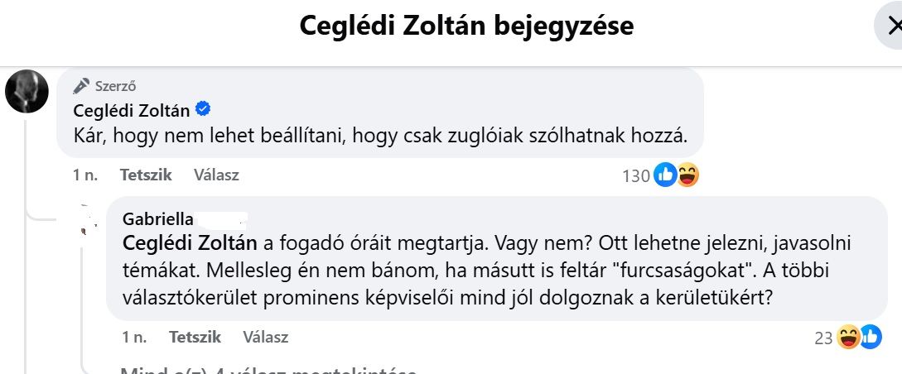902x374 pixels.
Task: Click the laughing emoji reaction beside 23
Action: click(847, 338)
